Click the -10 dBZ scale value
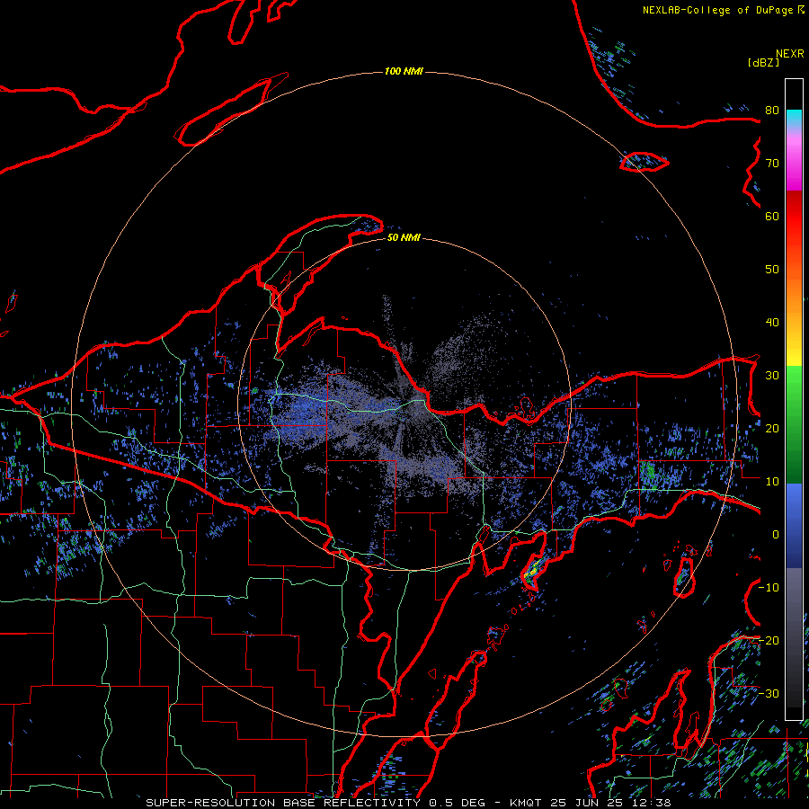809x809 pixels. [769, 588]
